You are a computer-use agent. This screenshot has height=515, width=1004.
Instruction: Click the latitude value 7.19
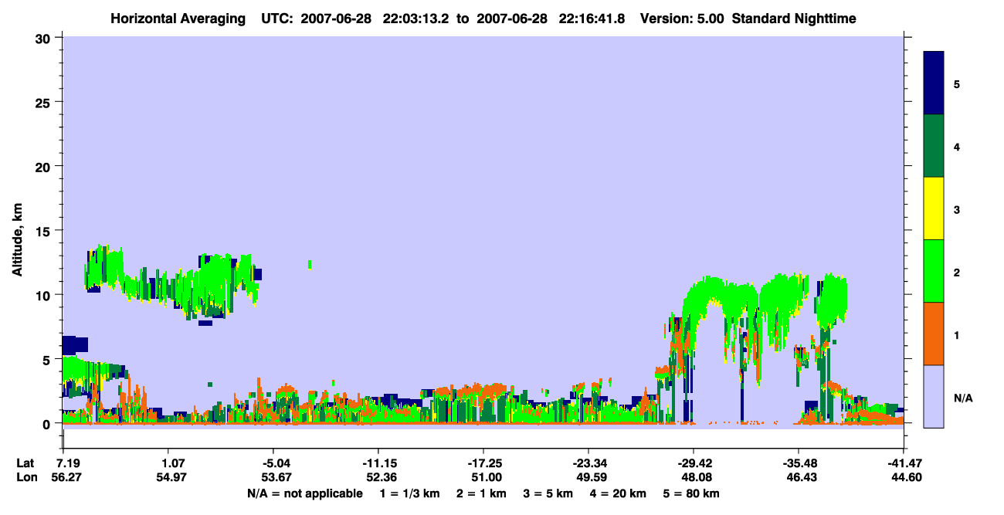pyautogui.click(x=67, y=463)
